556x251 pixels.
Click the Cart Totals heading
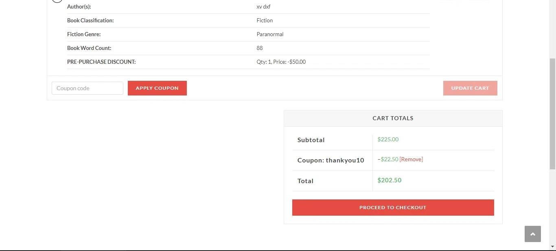(393, 118)
